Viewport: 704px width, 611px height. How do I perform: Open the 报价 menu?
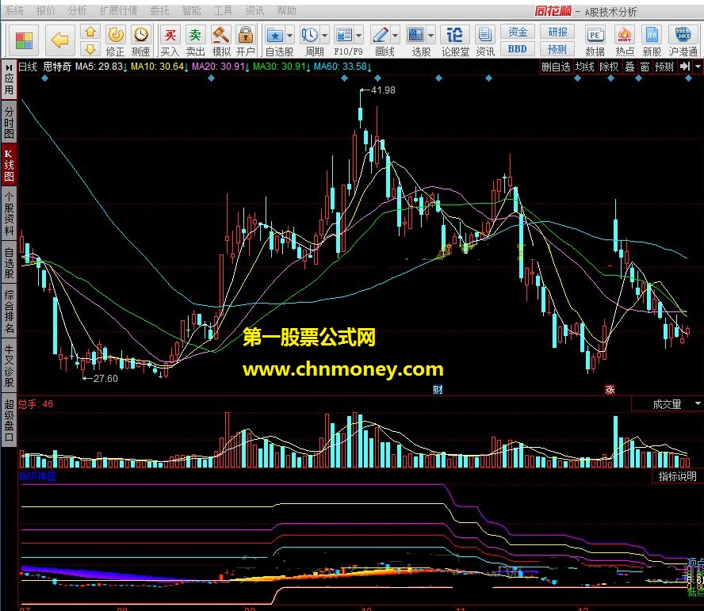click(46, 10)
